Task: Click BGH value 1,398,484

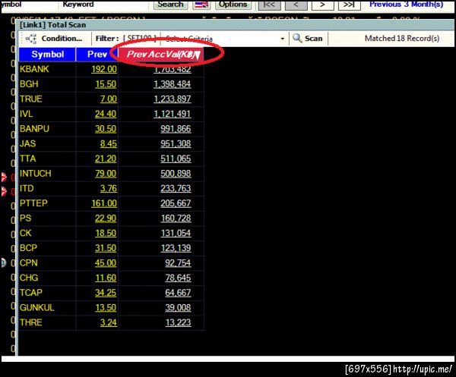Action: (x=173, y=84)
